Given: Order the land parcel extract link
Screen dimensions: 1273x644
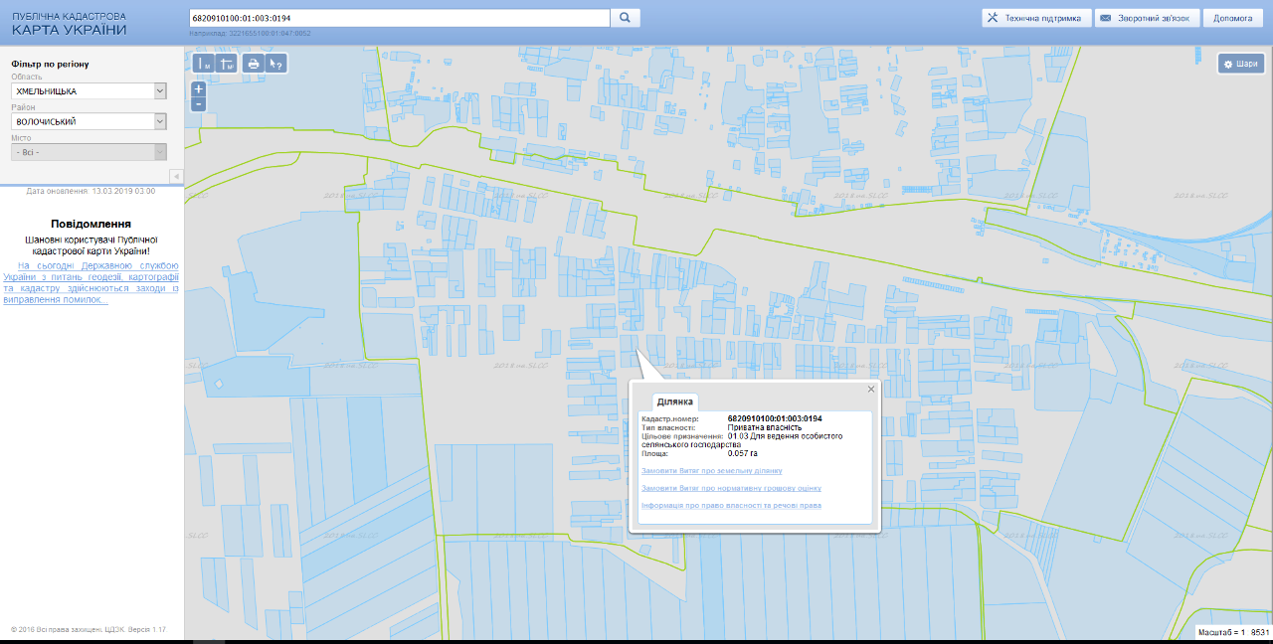Looking at the screenshot, I should [712, 471].
